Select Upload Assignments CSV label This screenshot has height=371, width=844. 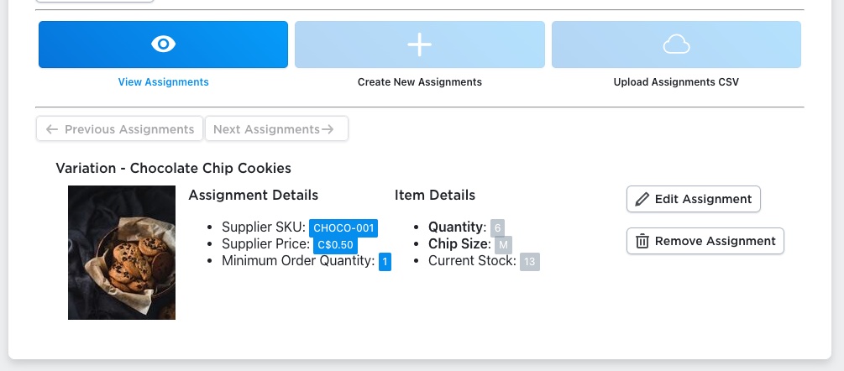[x=676, y=82]
